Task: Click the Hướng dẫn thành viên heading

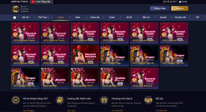Action: point(79,98)
